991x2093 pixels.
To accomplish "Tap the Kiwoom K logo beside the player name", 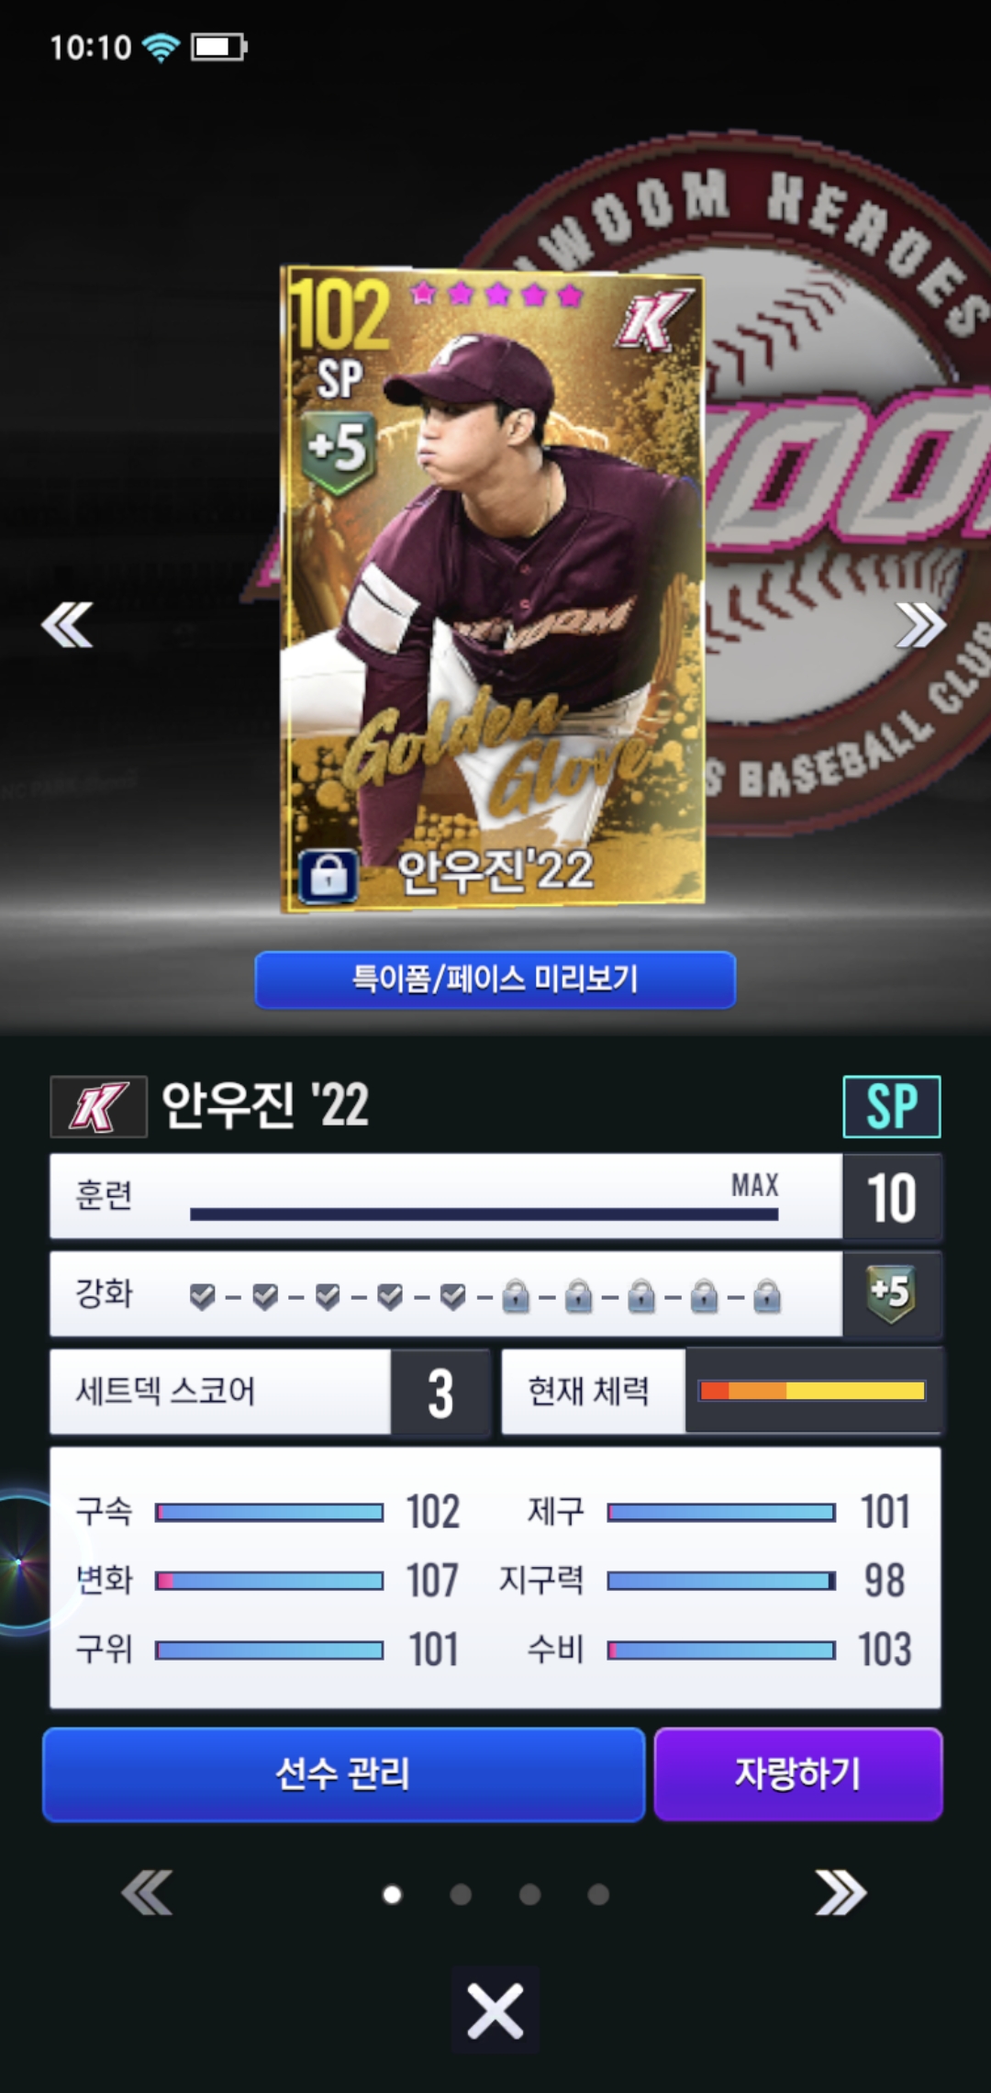I will [98, 1106].
